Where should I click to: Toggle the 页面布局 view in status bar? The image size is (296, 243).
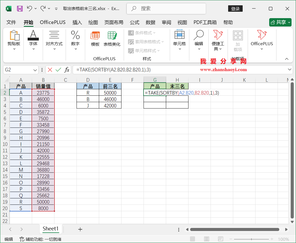(x=206, y=239)
